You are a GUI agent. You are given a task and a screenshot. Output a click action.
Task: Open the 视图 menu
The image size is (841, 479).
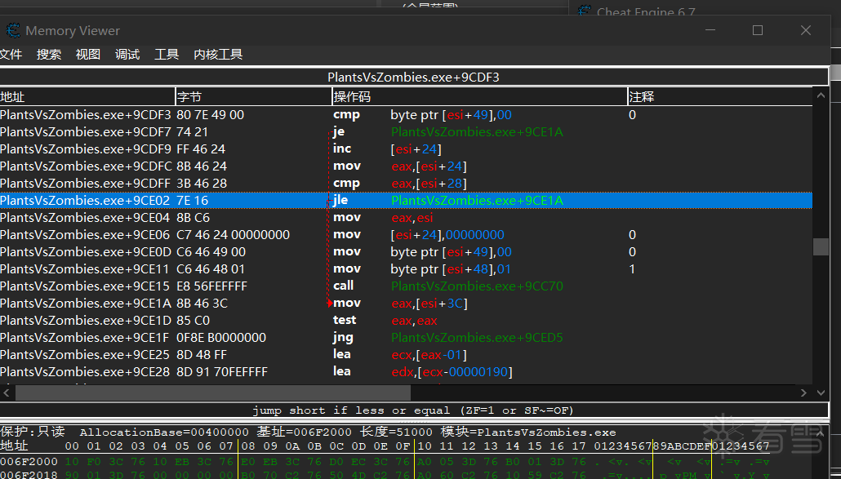pos(88,54)
